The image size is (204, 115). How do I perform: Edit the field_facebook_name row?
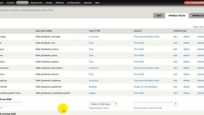[175, 55]
